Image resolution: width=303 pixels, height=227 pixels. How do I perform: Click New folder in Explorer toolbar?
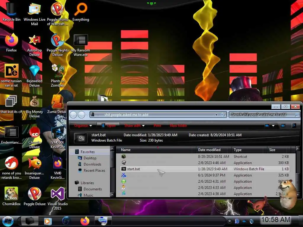click(178, 126)
